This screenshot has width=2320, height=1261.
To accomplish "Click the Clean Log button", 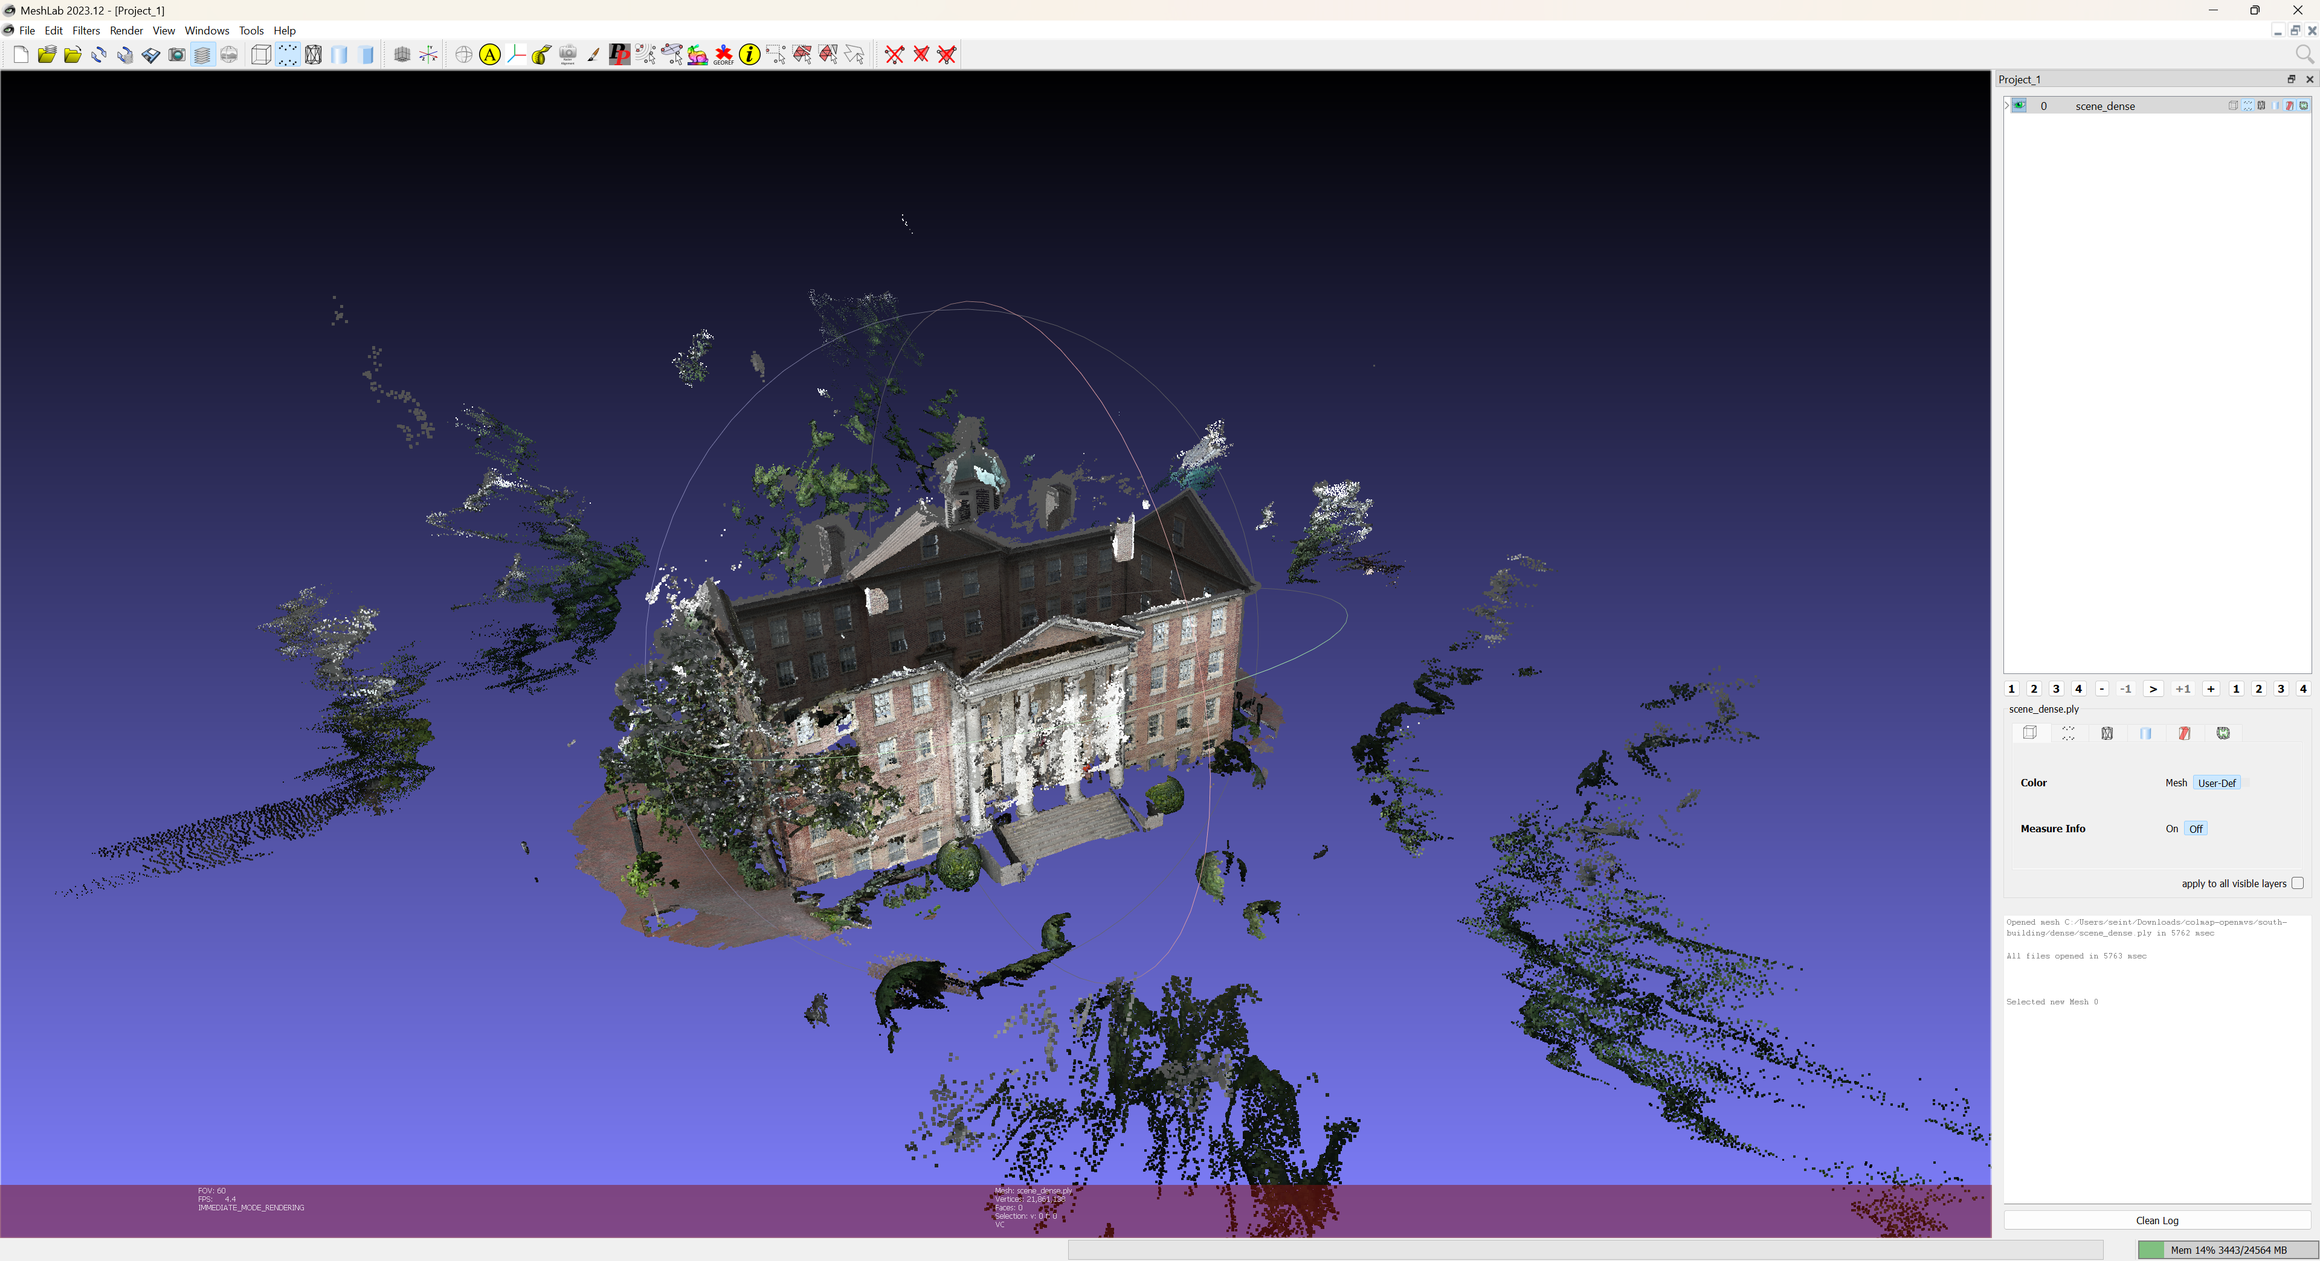I will (x=2156, y=1221).
